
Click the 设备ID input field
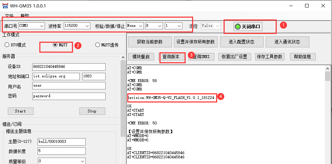[68, 67]
